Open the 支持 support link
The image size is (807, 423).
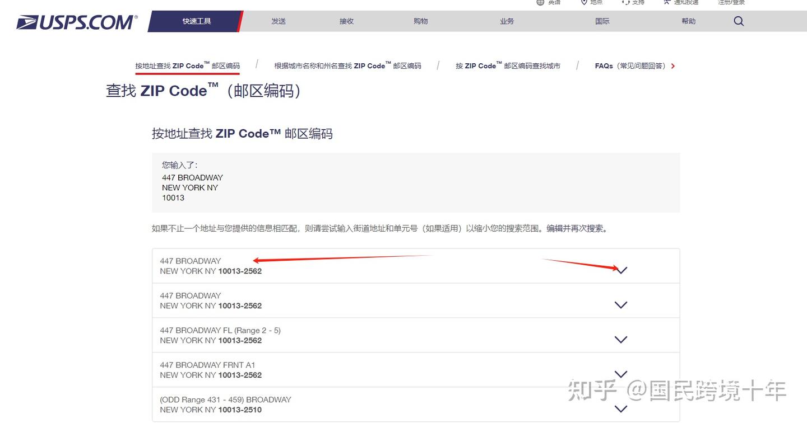tap(633, 2)
